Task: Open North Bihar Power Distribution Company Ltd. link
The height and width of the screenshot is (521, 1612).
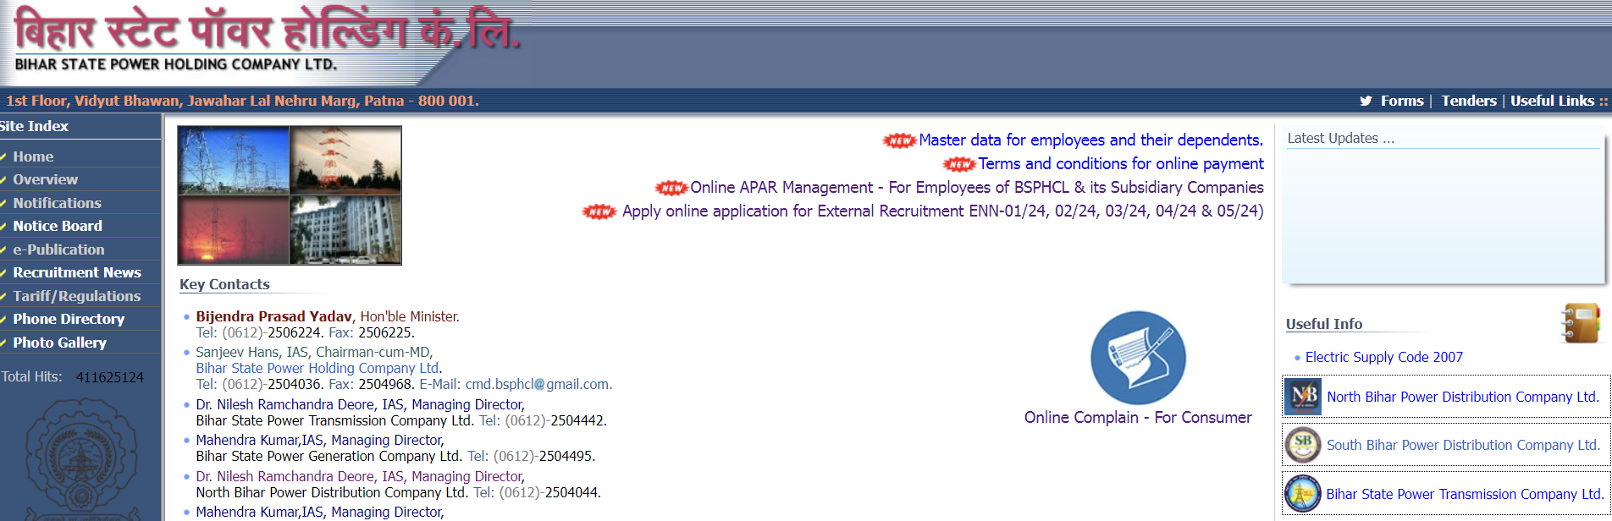Action: pyautogui.click(x=1463, y=397)
